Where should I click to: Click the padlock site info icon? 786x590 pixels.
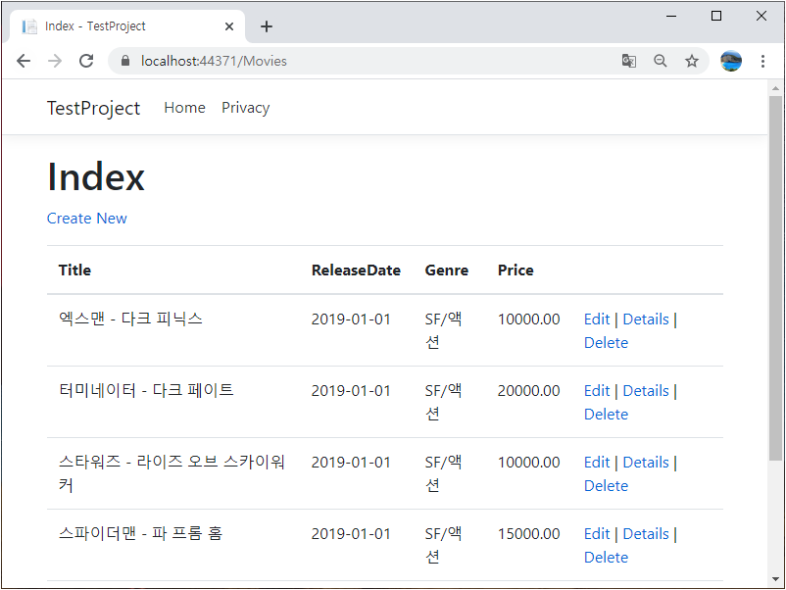(125, 61)
